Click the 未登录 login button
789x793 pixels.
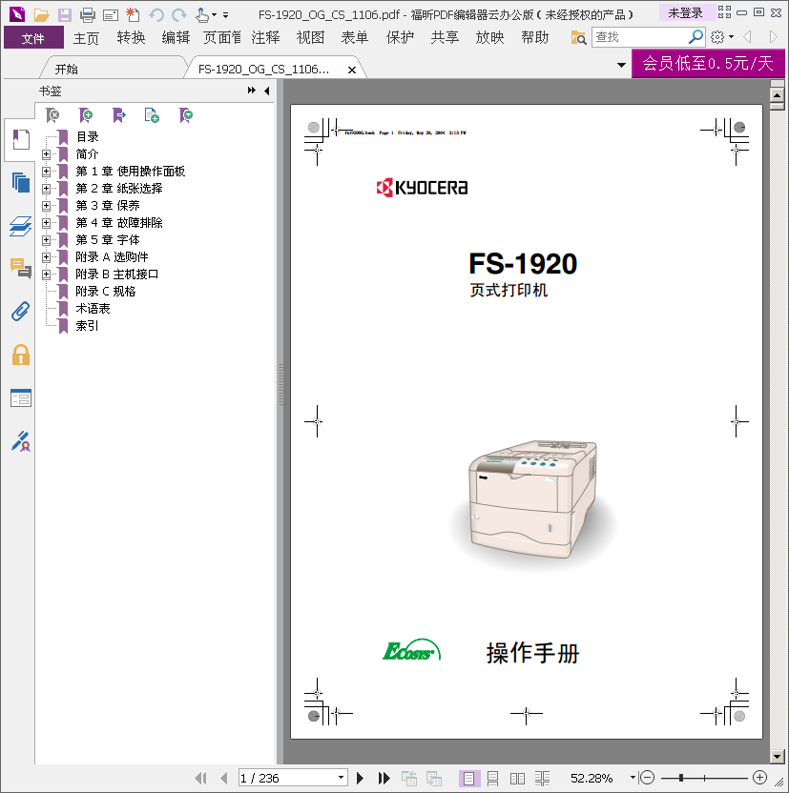click(686, 13)
